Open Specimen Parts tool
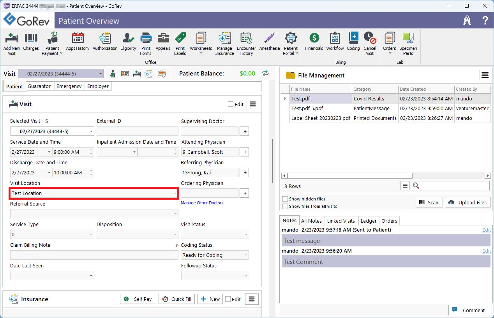 [408, 44]
